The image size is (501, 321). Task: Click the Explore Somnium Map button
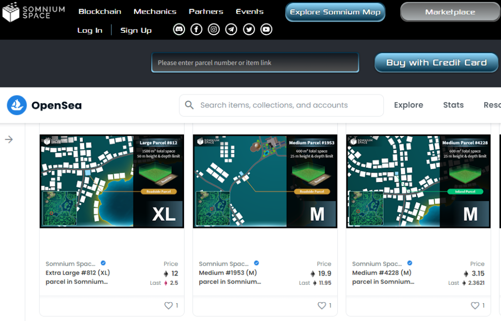point(335,12)
